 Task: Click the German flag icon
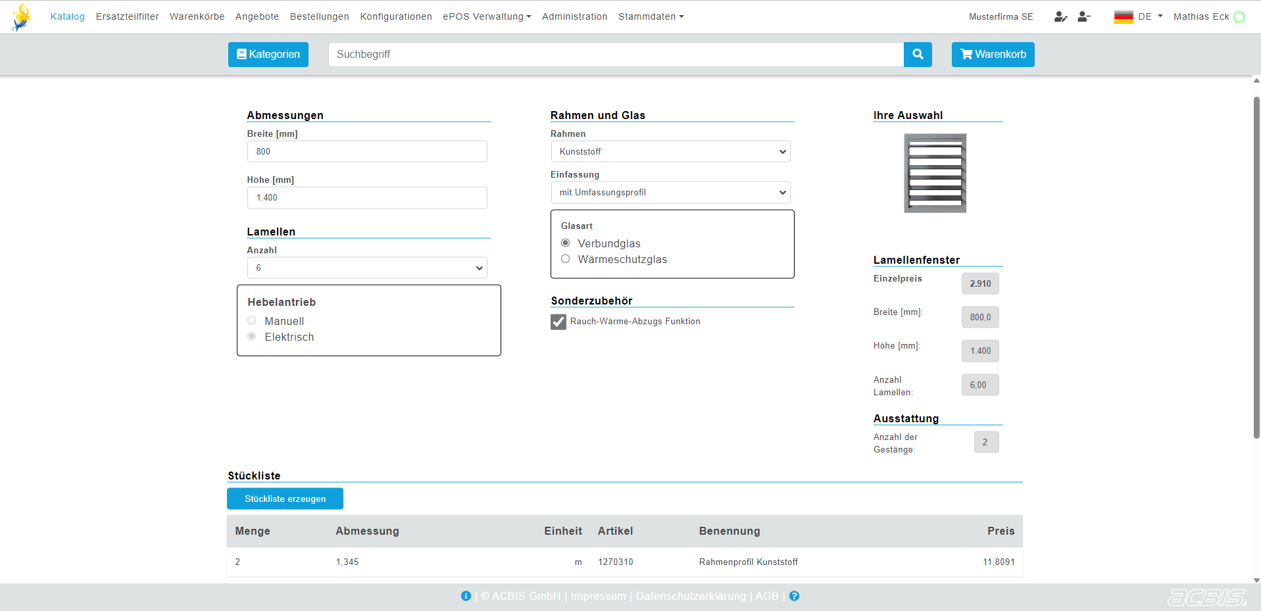coord(1123,17)
